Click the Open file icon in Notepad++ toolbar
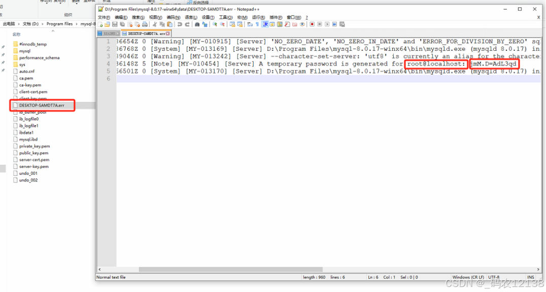 pyautogui.click(x=108, y=24)
